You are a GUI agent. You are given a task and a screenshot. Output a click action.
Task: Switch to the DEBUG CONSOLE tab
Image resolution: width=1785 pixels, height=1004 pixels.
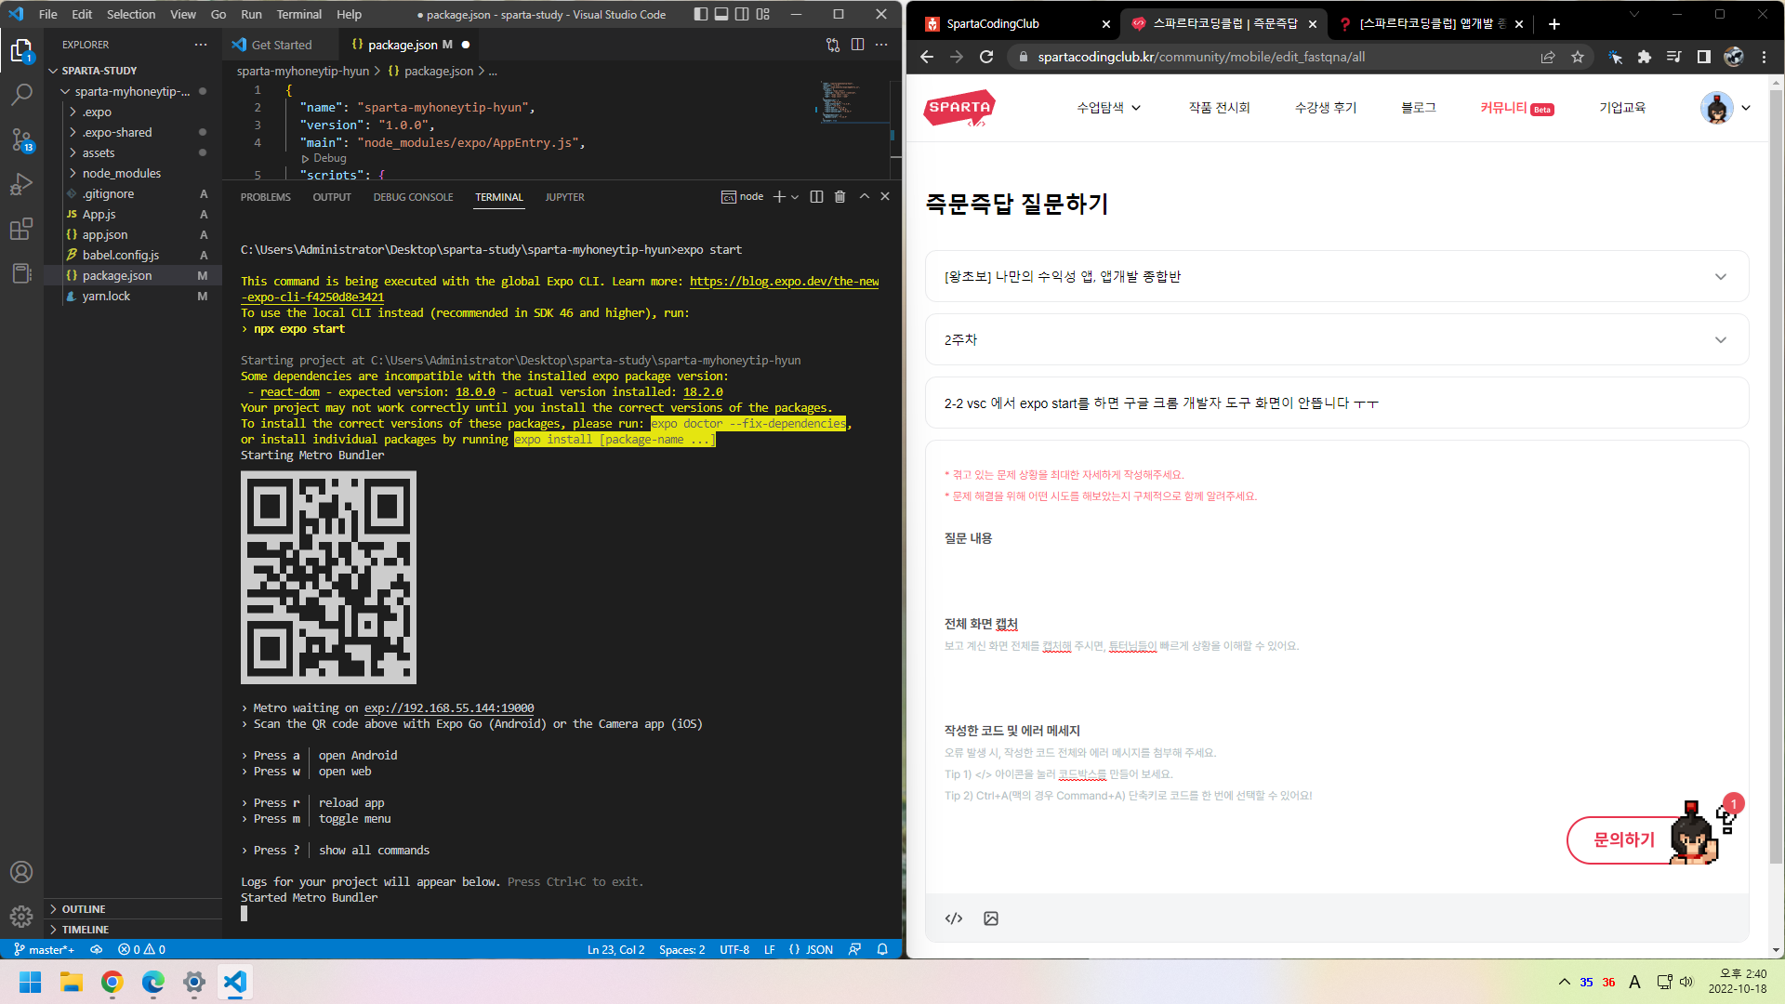[413, 197]
